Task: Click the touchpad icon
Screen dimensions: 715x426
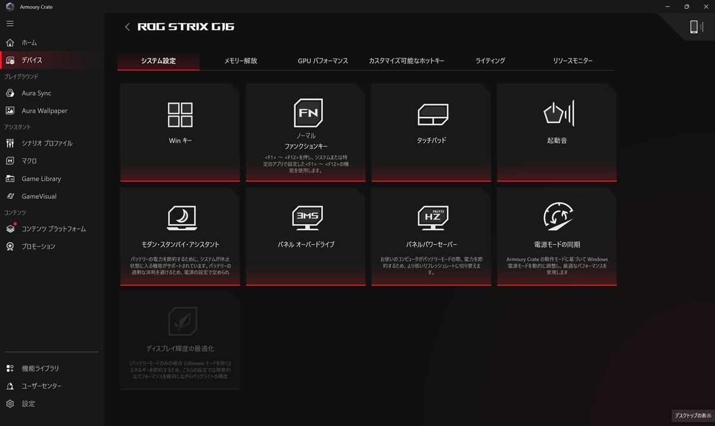Action: pyautogui.click(x=433, y=114)
